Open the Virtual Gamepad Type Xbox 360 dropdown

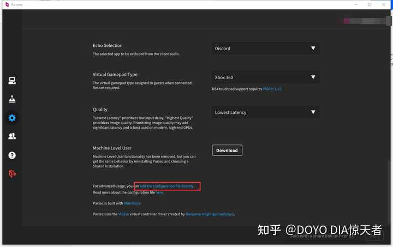[265, 77]
